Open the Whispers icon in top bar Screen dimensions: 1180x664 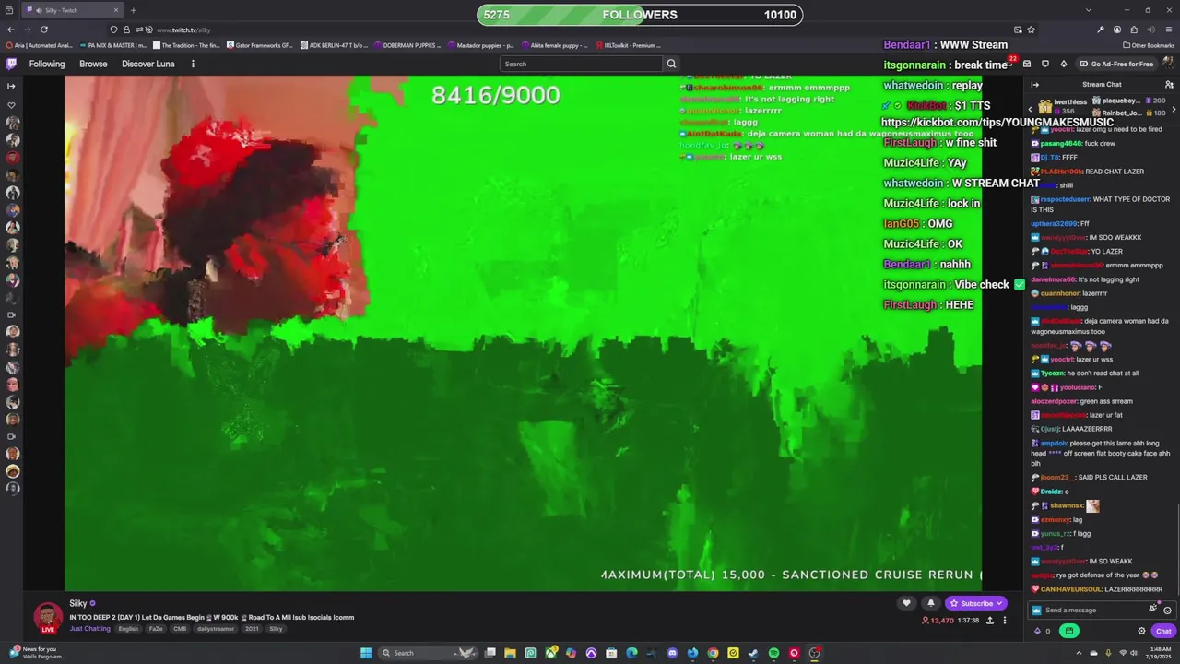(1045, 64)
